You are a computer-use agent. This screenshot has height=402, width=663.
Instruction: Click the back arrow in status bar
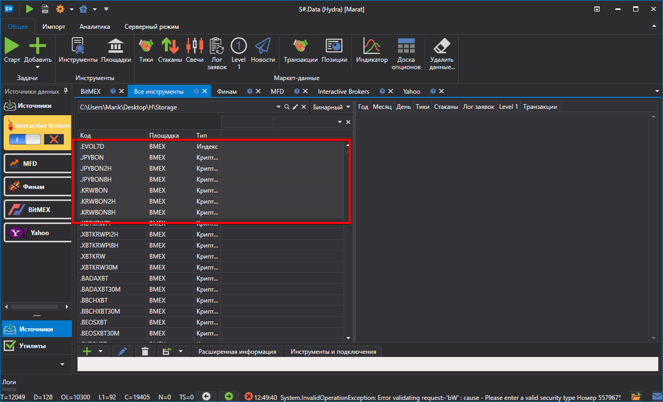206,396
